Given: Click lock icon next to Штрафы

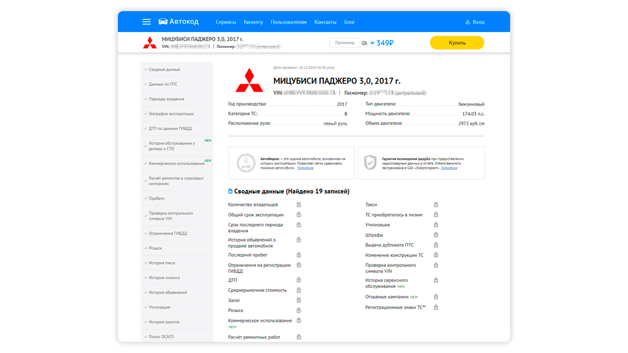Looking at the screenshot, I should click(436, 235).
